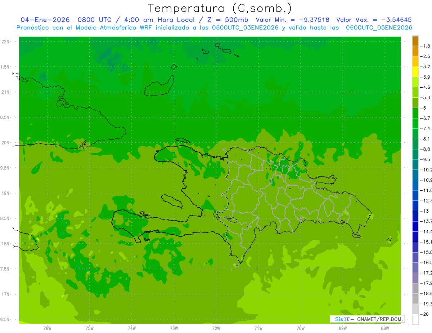Click the -13 legend value
432x333 pixels.
click(x=425, y=211)
